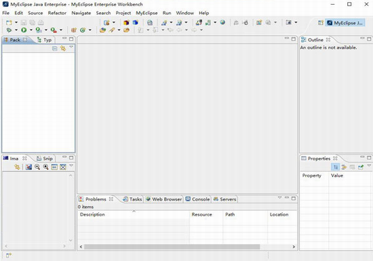Open the Problems view menu triangle
This screenshot has height=261, width=373.
click(x=279, y=198)
